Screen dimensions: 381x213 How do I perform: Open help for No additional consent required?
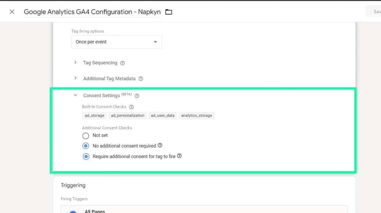[x=160, y=145]
